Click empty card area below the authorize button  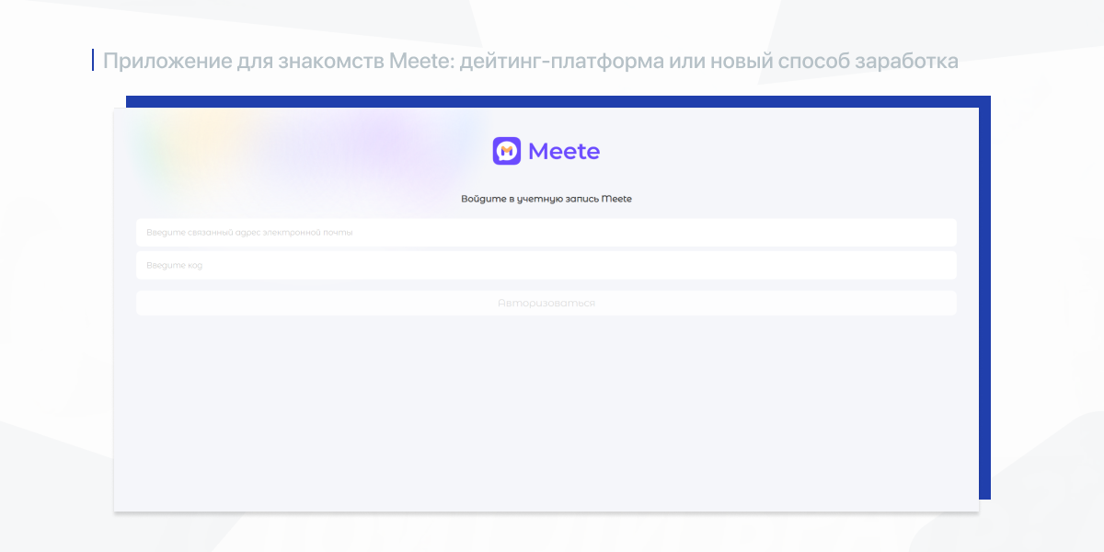click(546, 414)
